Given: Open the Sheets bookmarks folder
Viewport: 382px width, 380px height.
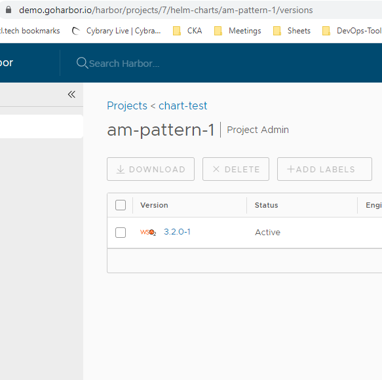Looking at the screenshot, I should click(x=292, y=31).
